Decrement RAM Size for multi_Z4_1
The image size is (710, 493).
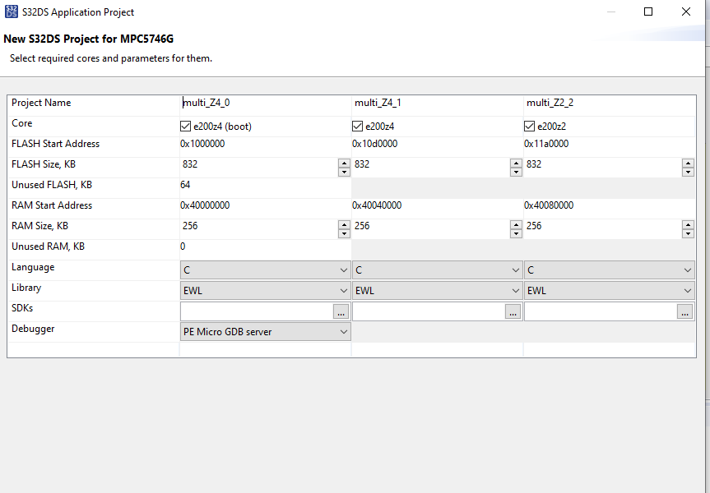click(x=516, y=233)
